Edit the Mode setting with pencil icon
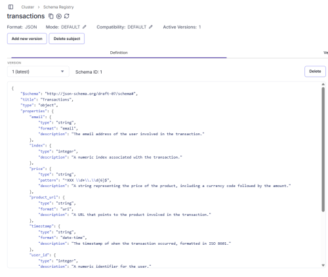The width and height of the screenshot is (328, 277). (85, 27)
